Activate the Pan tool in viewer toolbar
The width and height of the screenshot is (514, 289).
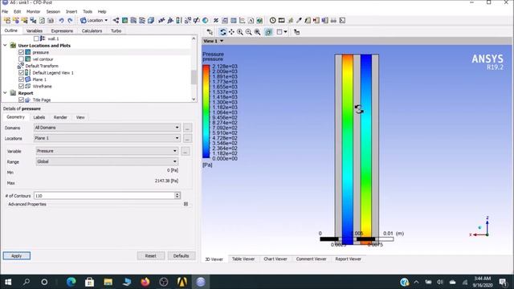[231, 32]
